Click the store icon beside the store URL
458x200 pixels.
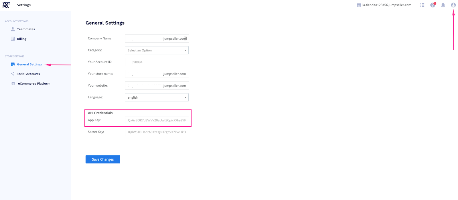(x=359, y=5)
